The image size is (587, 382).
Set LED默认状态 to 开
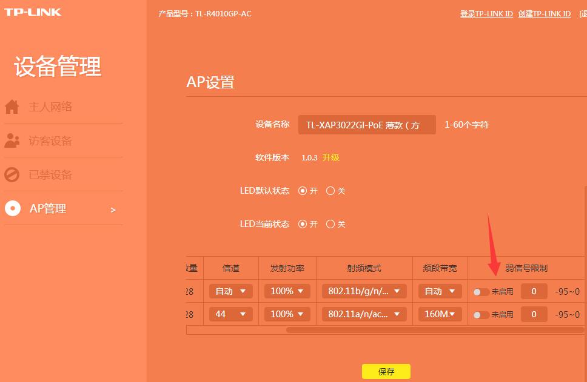click(303, 191)
